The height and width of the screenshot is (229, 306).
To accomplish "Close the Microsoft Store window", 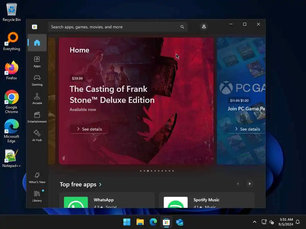I will [258, 24].
